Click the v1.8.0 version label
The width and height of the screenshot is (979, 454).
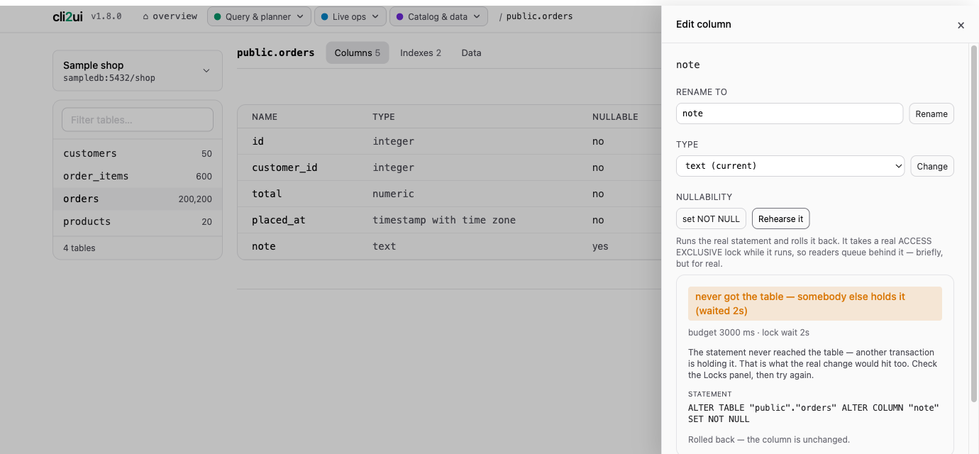point(106,16)
